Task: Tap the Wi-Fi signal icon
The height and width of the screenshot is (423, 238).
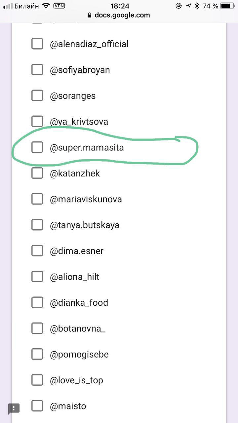Action: pos(46,6)
